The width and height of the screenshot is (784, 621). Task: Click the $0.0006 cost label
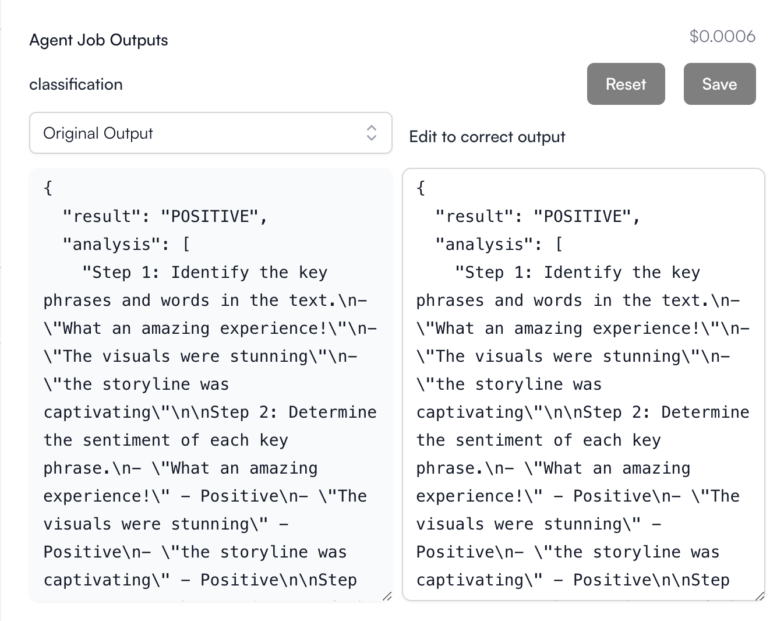(722, 36)
